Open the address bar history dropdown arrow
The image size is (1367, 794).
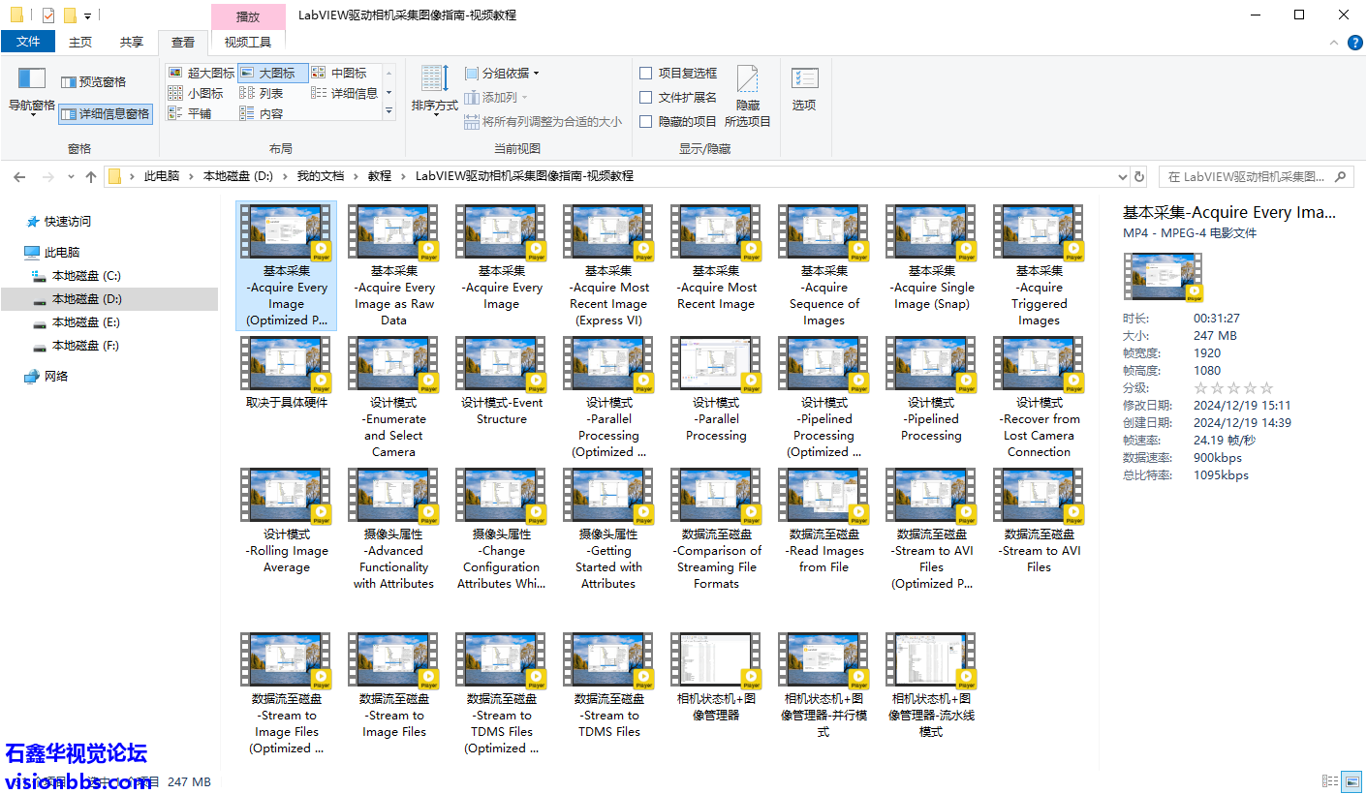pyautogui.click(x=1123, y=176)
